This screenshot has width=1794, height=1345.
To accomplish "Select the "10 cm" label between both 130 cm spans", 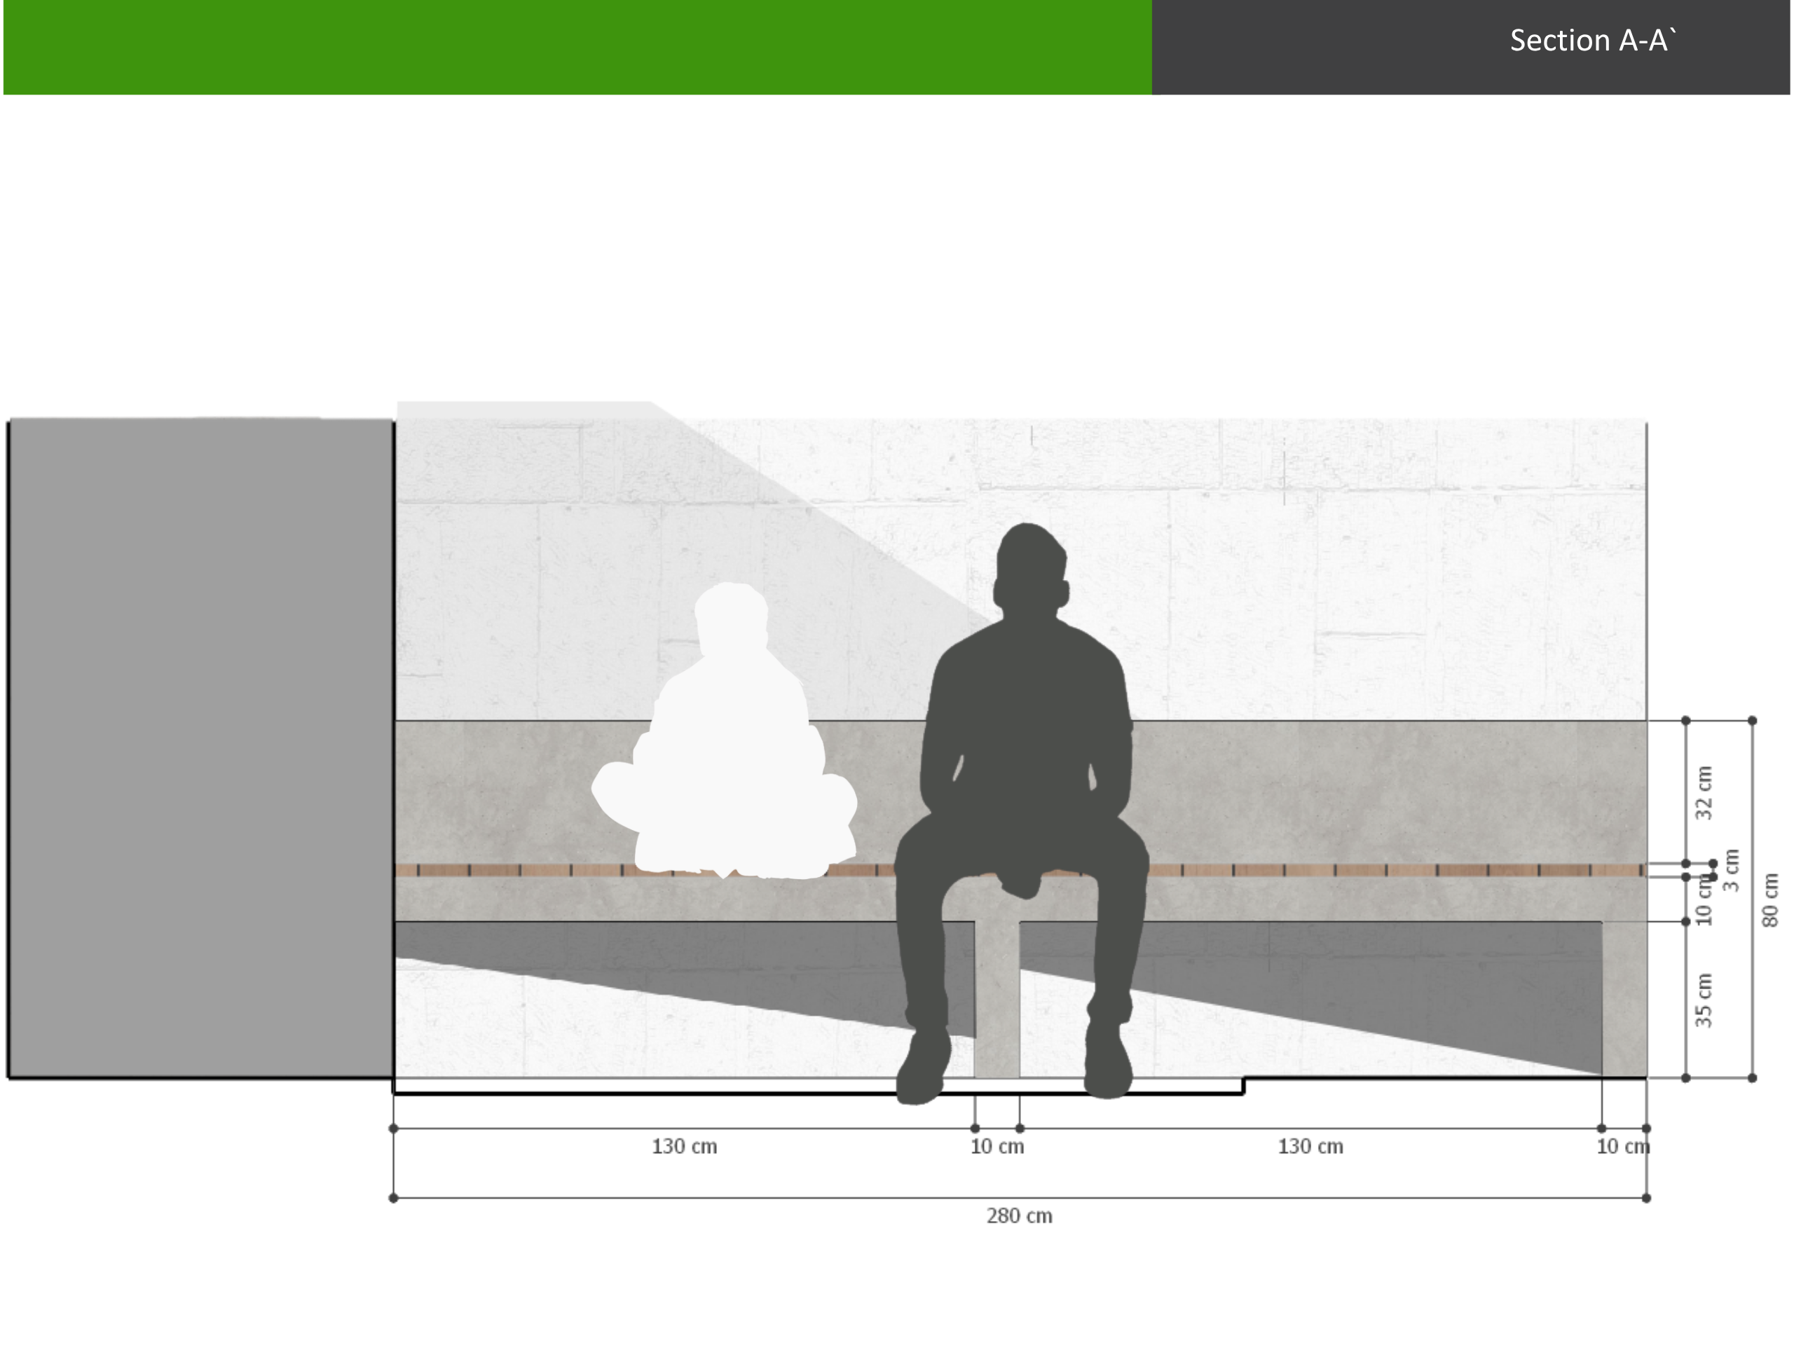I will click(998, 1146).
